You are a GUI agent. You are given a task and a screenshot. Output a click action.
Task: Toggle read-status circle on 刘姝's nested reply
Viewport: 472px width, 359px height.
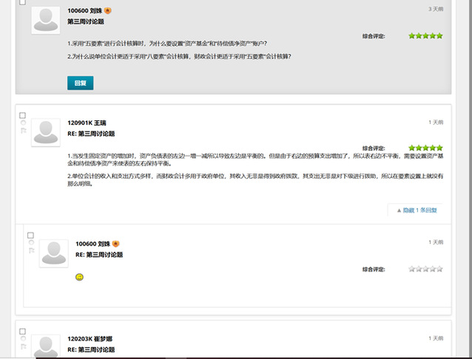tap(30, 243)
